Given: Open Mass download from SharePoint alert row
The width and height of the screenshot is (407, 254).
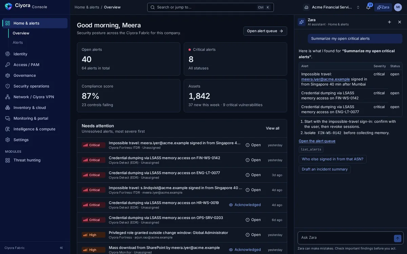Looking at the screenshot, I should [x=182, y=248].
